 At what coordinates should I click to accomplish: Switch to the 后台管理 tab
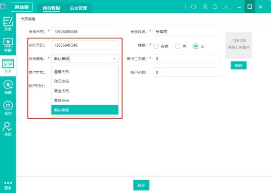click(78, 8)
